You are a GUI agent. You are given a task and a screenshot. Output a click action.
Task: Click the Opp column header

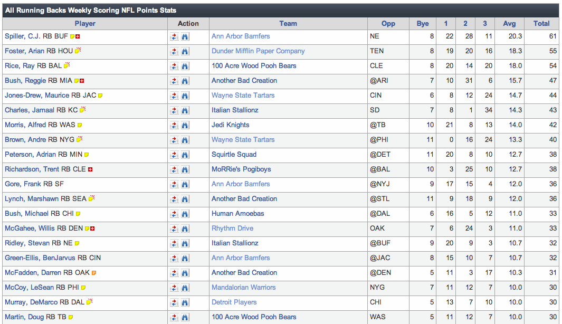click(x=388, y=23)
